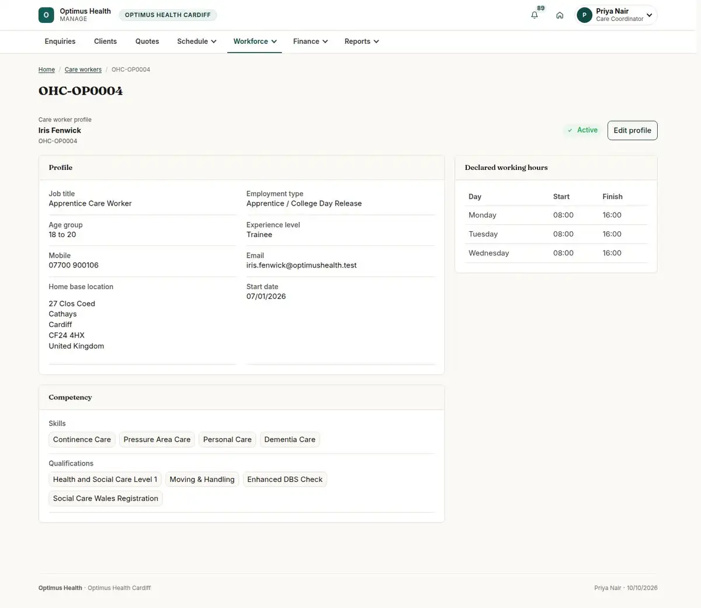Click the Iris Fenwick name heading
The image size is (701, 608).
coord(60,130)
